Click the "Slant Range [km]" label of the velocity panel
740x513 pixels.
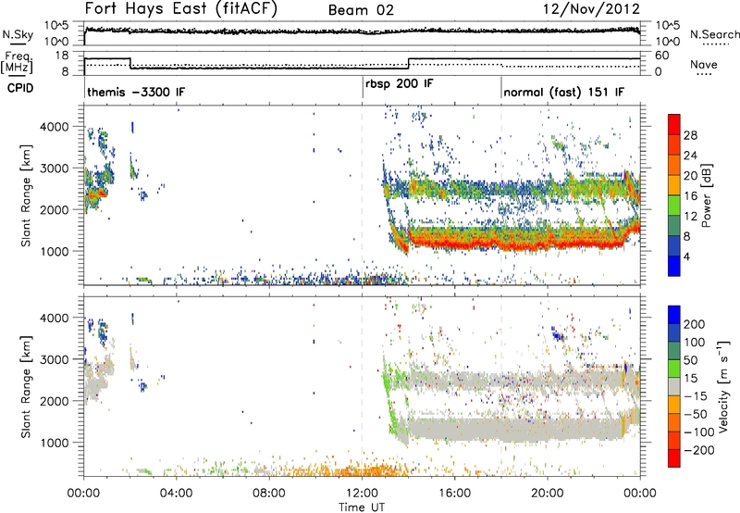tap(26, 387)
